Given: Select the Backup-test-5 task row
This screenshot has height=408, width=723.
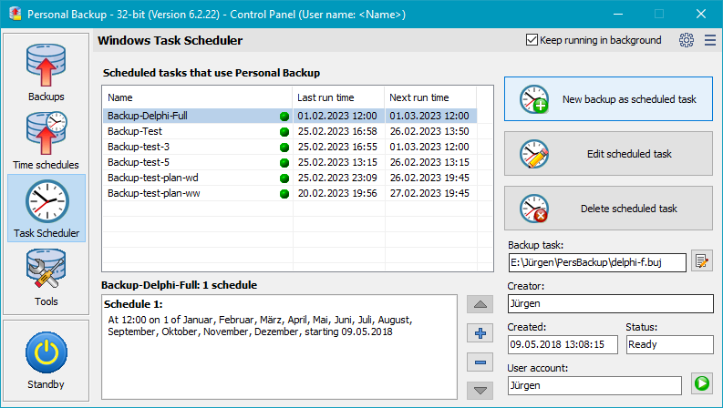Looking at the screenshot, I should pyautogui.click(x=290, y=162).
